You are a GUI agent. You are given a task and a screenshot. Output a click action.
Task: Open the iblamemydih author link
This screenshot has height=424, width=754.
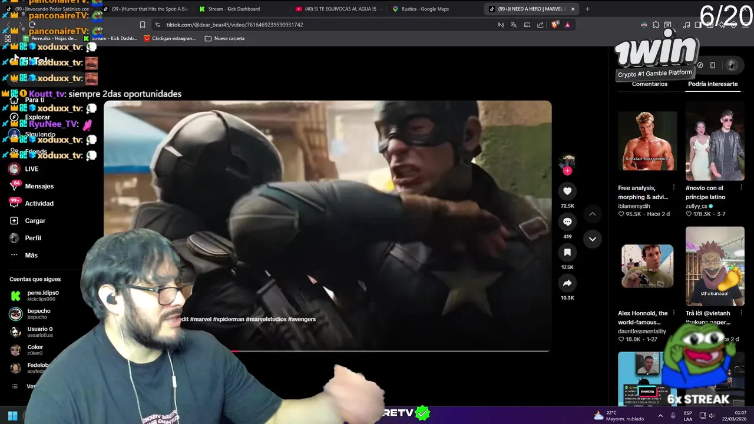click(634, 206)
